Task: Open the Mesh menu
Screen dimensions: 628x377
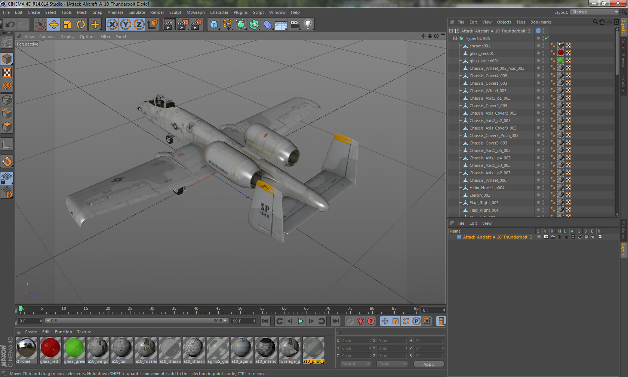Action: tap(82, 12)
